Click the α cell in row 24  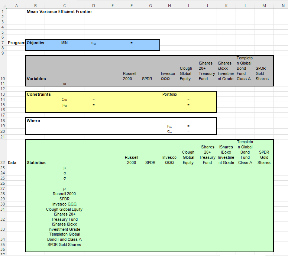(64, 173)
